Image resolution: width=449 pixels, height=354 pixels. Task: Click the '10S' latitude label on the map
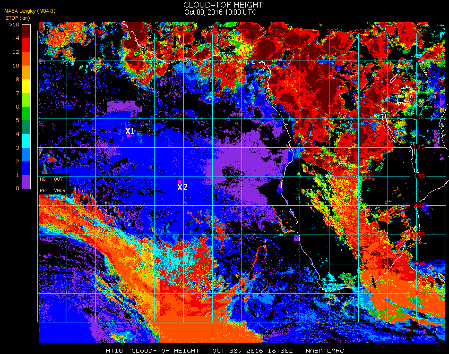(419, 147)
